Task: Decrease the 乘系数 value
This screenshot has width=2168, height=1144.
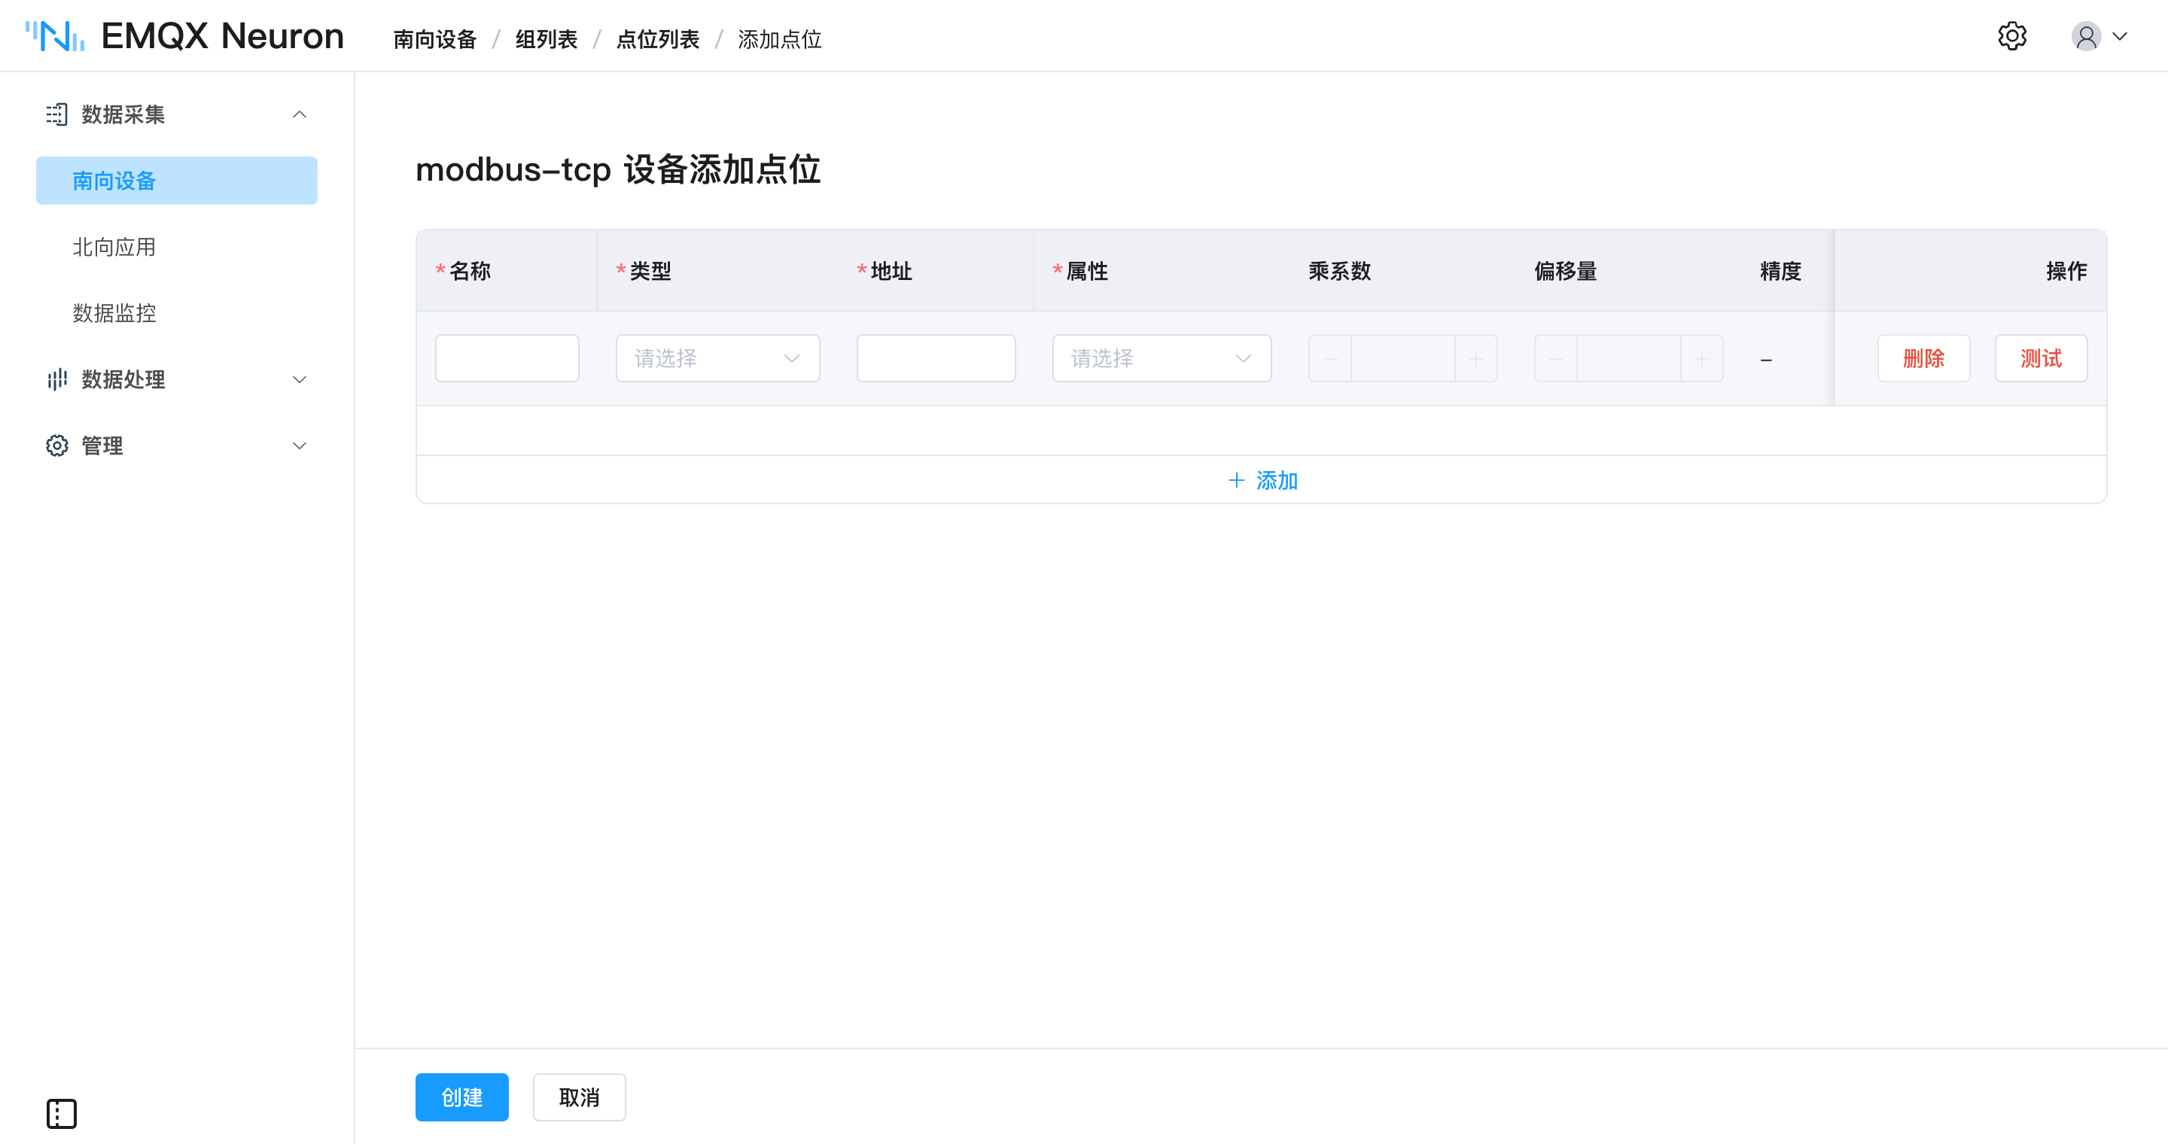Action: tap(1329, 358)
